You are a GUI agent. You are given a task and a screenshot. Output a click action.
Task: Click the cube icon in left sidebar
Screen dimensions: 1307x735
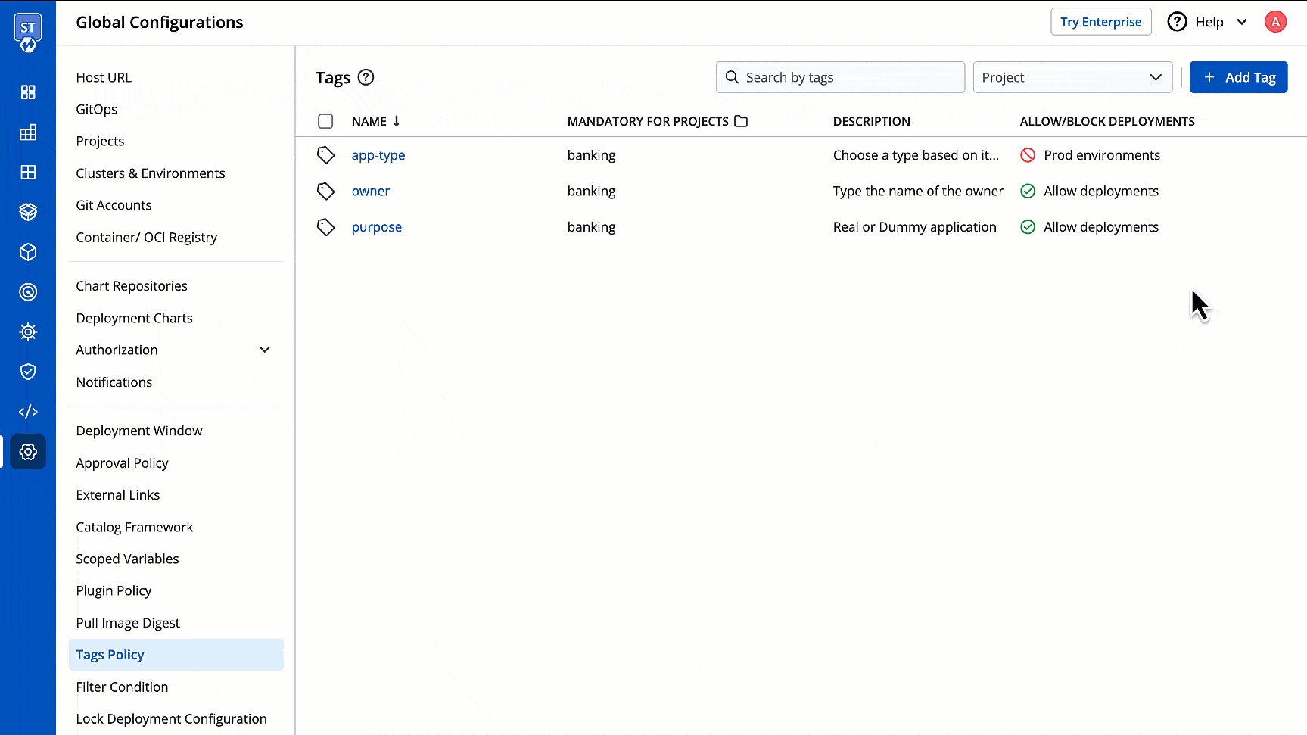coord(28,252)
